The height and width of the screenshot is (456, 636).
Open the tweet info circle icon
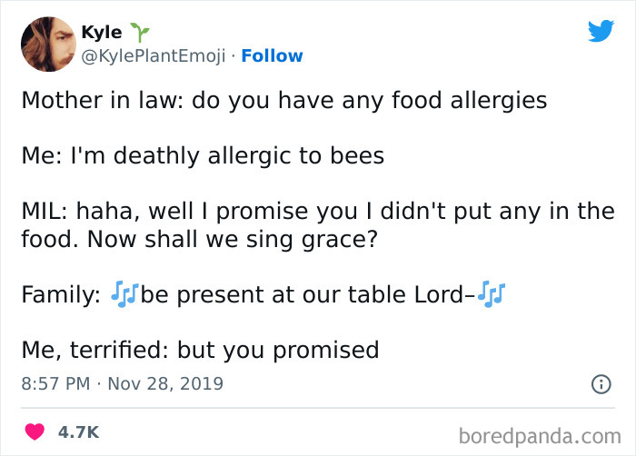[x=600, y=384]
